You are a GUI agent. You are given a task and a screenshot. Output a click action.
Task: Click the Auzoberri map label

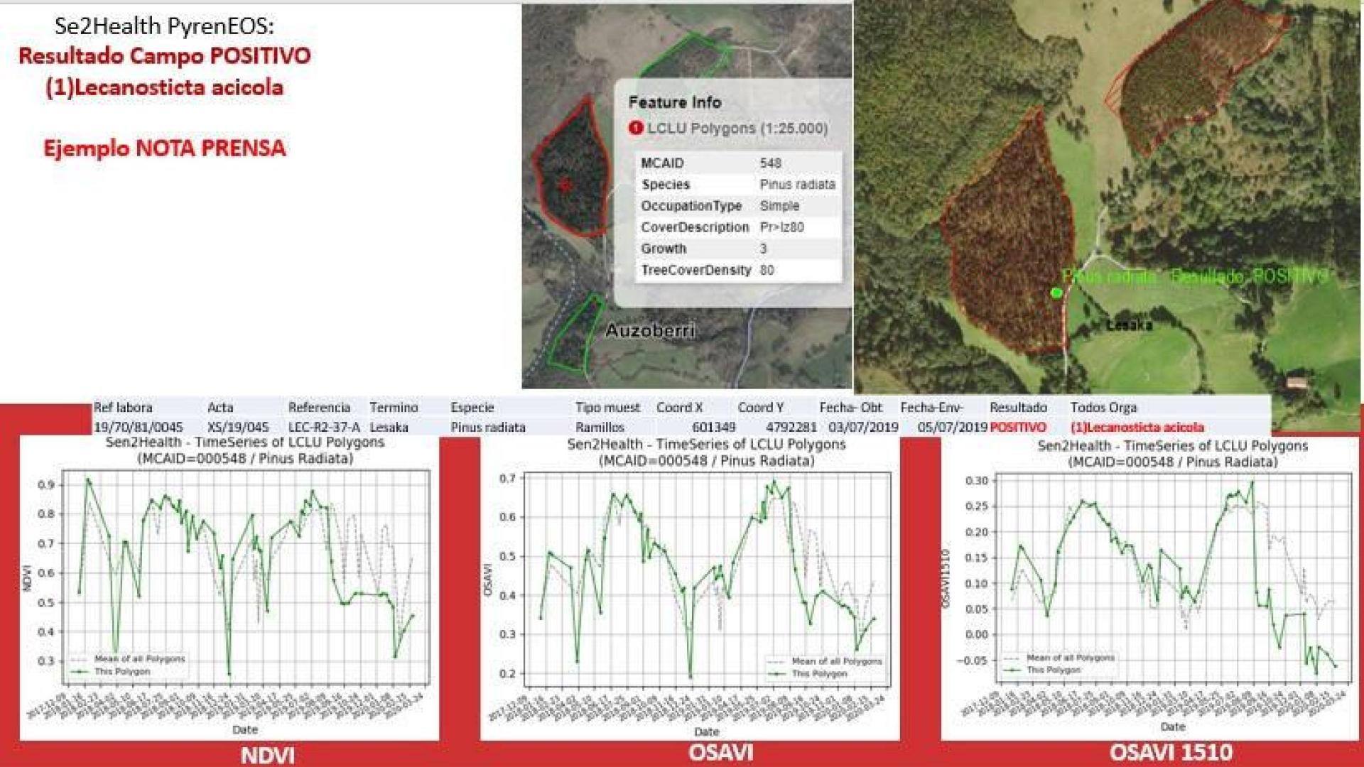point(650,331)
